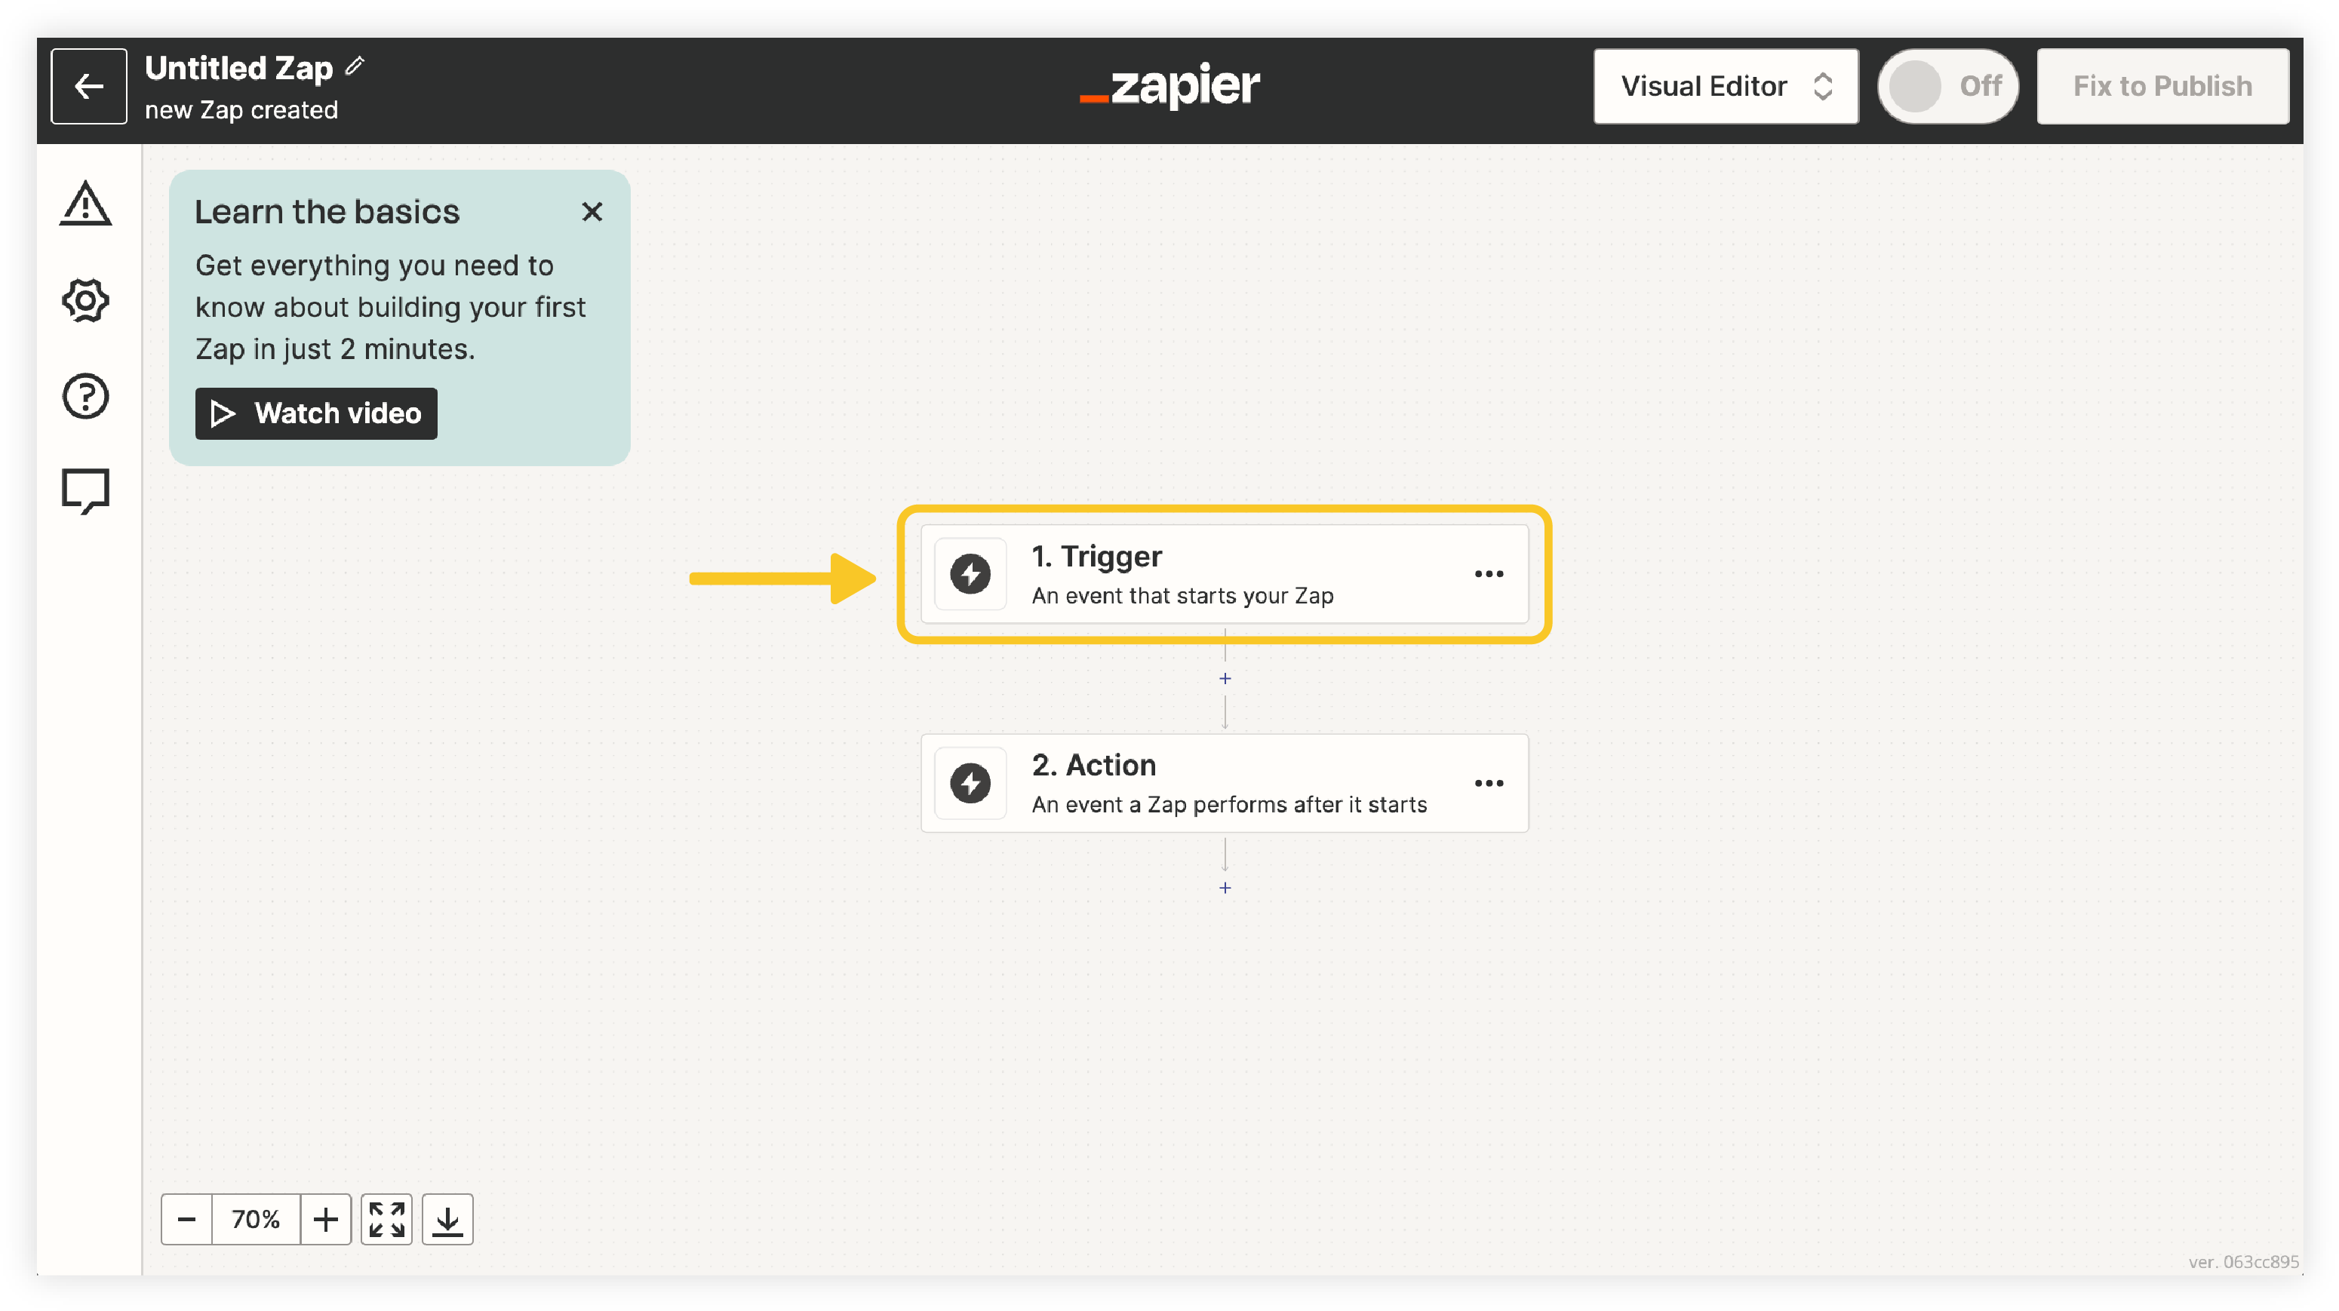Click the lightning bolt icon in Action step
The image size is (2339, 1311).
click(x=970, y=783)
